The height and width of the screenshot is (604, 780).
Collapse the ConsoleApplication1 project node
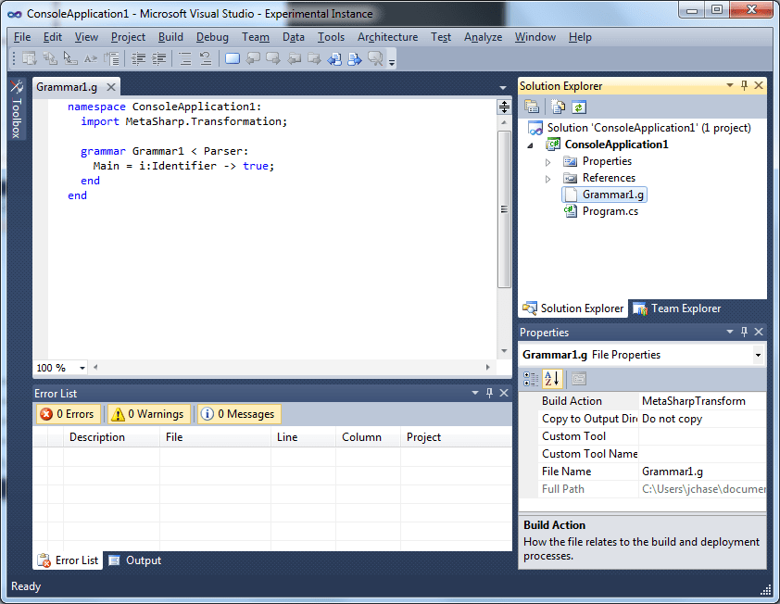(530, 145)
